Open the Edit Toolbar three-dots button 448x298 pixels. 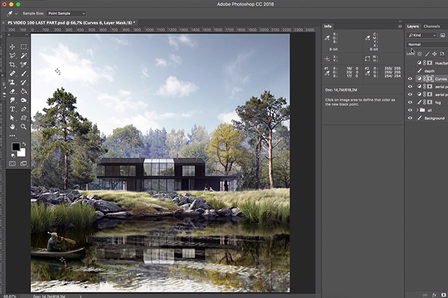pos(12,136)
